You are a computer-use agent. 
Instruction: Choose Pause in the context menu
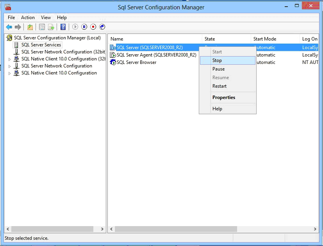[218, 69]
